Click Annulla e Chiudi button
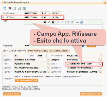The height and width of the screenshot is (97, 107). click(x=12, y=94)
